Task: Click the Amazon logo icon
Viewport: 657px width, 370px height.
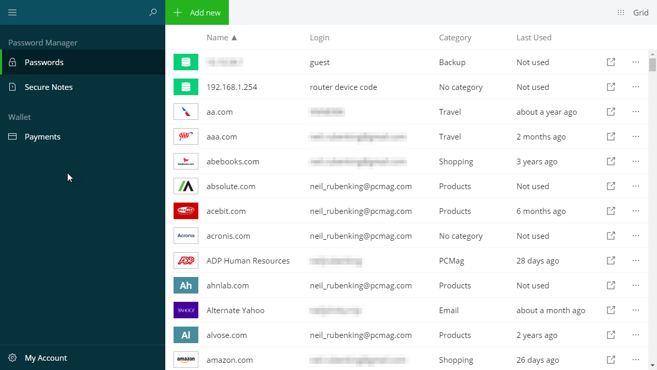Action: 186,360
